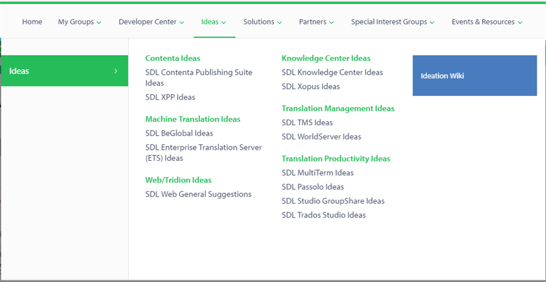
Task: Open the Ideas menu in the navbar
Action: pos(213,22)
